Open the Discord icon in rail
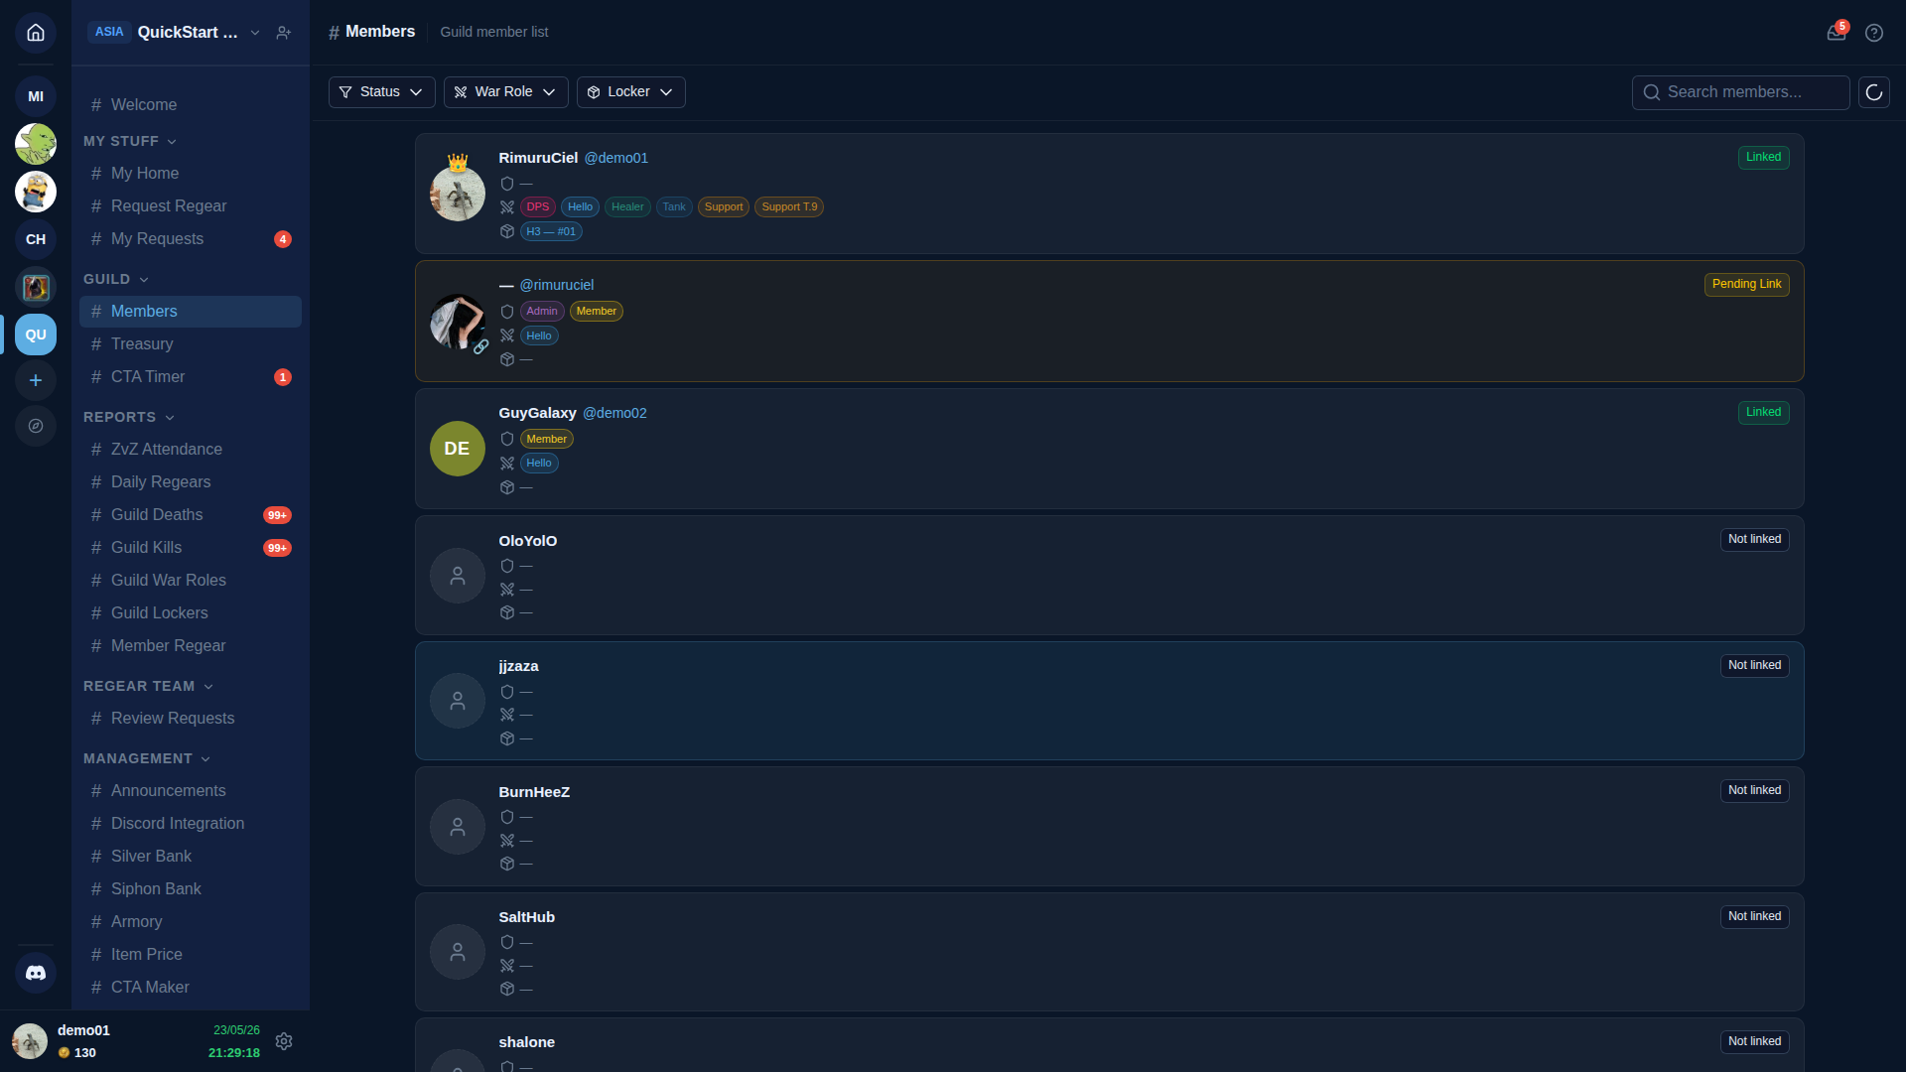 coord(36,973)
